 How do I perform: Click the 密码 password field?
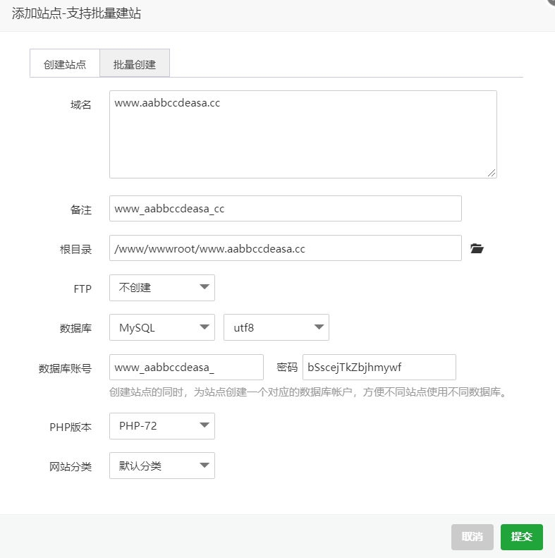[x=379, y=368]
